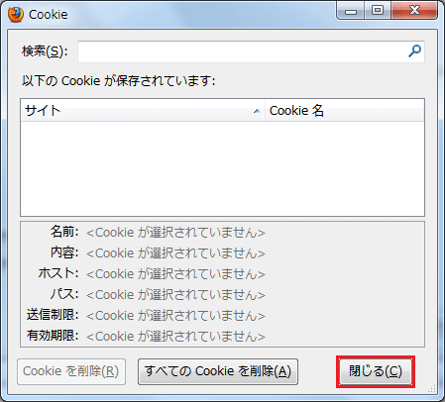Click the magnifier search icon
445x402 pixels.
click(414, 51)
